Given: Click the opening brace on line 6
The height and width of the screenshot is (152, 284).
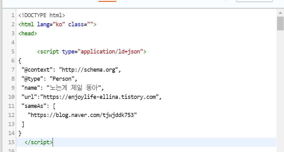Looking at the screenshot, I should click(x=20, y=61).
